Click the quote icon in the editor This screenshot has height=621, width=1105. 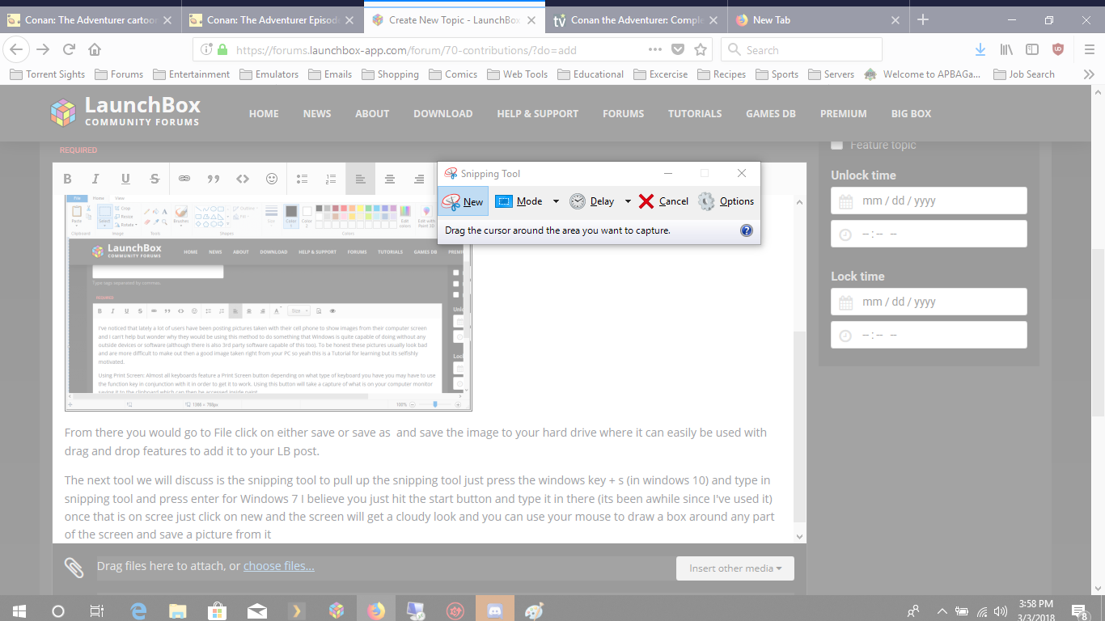click(214, 179)
